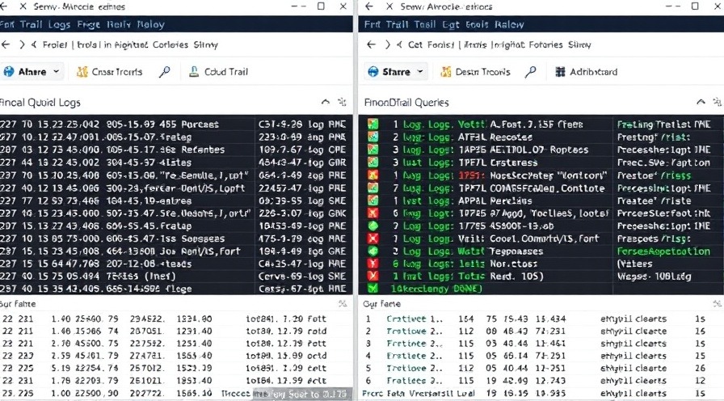724x401 pixels.
Task: Open 'Trall' menu in right window
Action: (x=398, y=24)
